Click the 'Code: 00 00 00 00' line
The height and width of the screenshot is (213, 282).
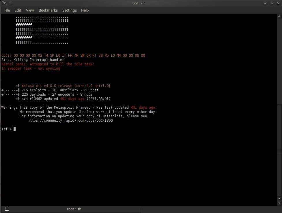(73, 55)
